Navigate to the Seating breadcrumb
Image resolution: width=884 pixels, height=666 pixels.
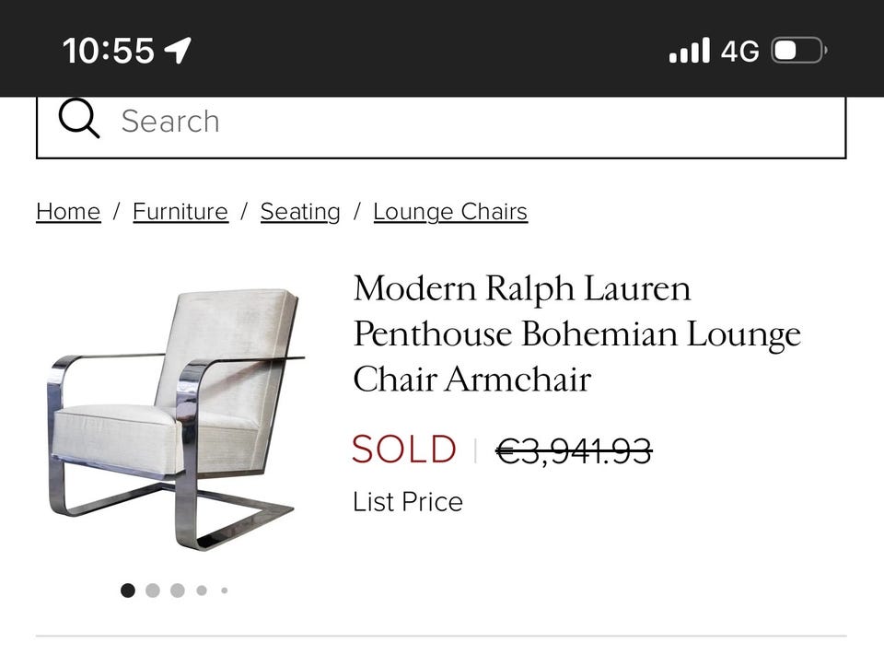pos(300,212)
